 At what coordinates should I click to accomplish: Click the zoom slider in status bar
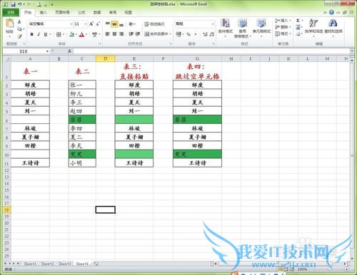coord(329,269)
